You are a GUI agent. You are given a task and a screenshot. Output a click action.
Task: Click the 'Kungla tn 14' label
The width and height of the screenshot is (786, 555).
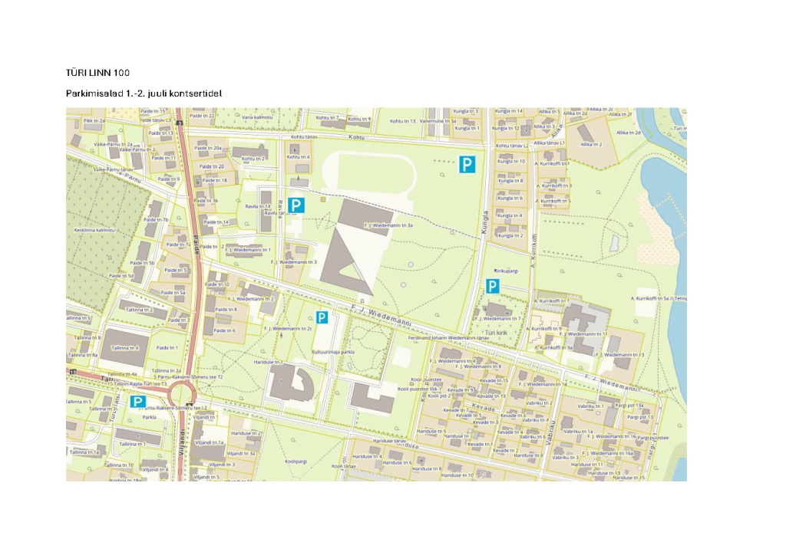tap(509, 111)
